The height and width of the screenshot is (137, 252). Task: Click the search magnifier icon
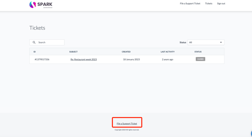(x=34, y=42)
